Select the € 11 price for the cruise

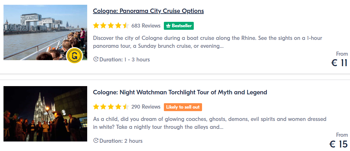tap(339, 63)
